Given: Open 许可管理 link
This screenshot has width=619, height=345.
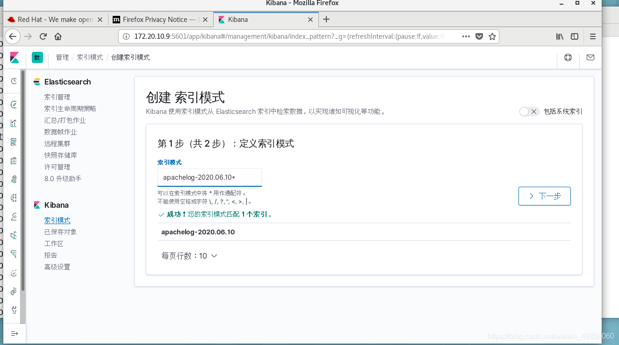Looking at the screenshot, I should (57, 167).
